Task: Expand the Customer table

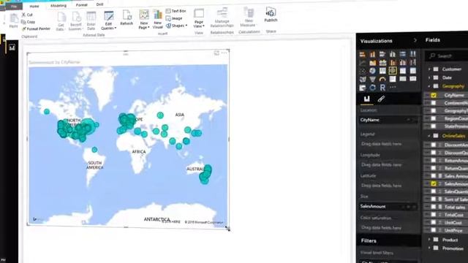Action: tap(429, 69)
